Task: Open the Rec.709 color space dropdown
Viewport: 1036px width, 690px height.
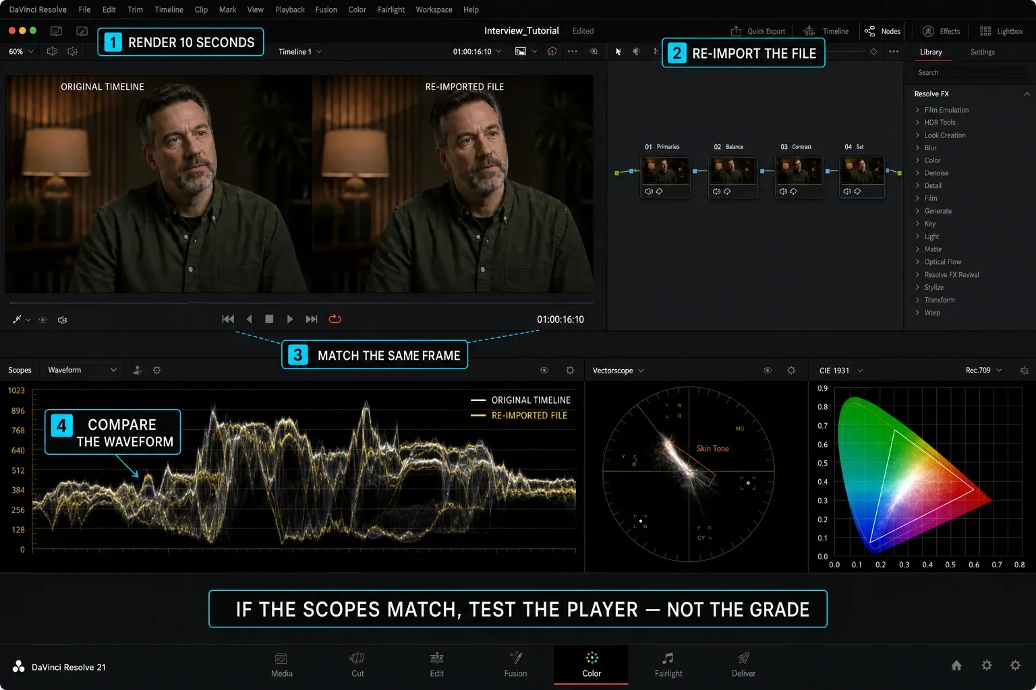Action: pyautogui.click(x=984, y=371)
